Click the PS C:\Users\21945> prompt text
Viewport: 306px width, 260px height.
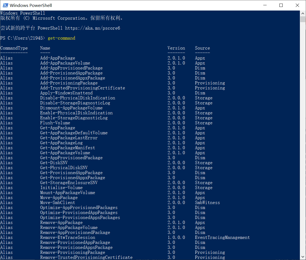point(23,38)
